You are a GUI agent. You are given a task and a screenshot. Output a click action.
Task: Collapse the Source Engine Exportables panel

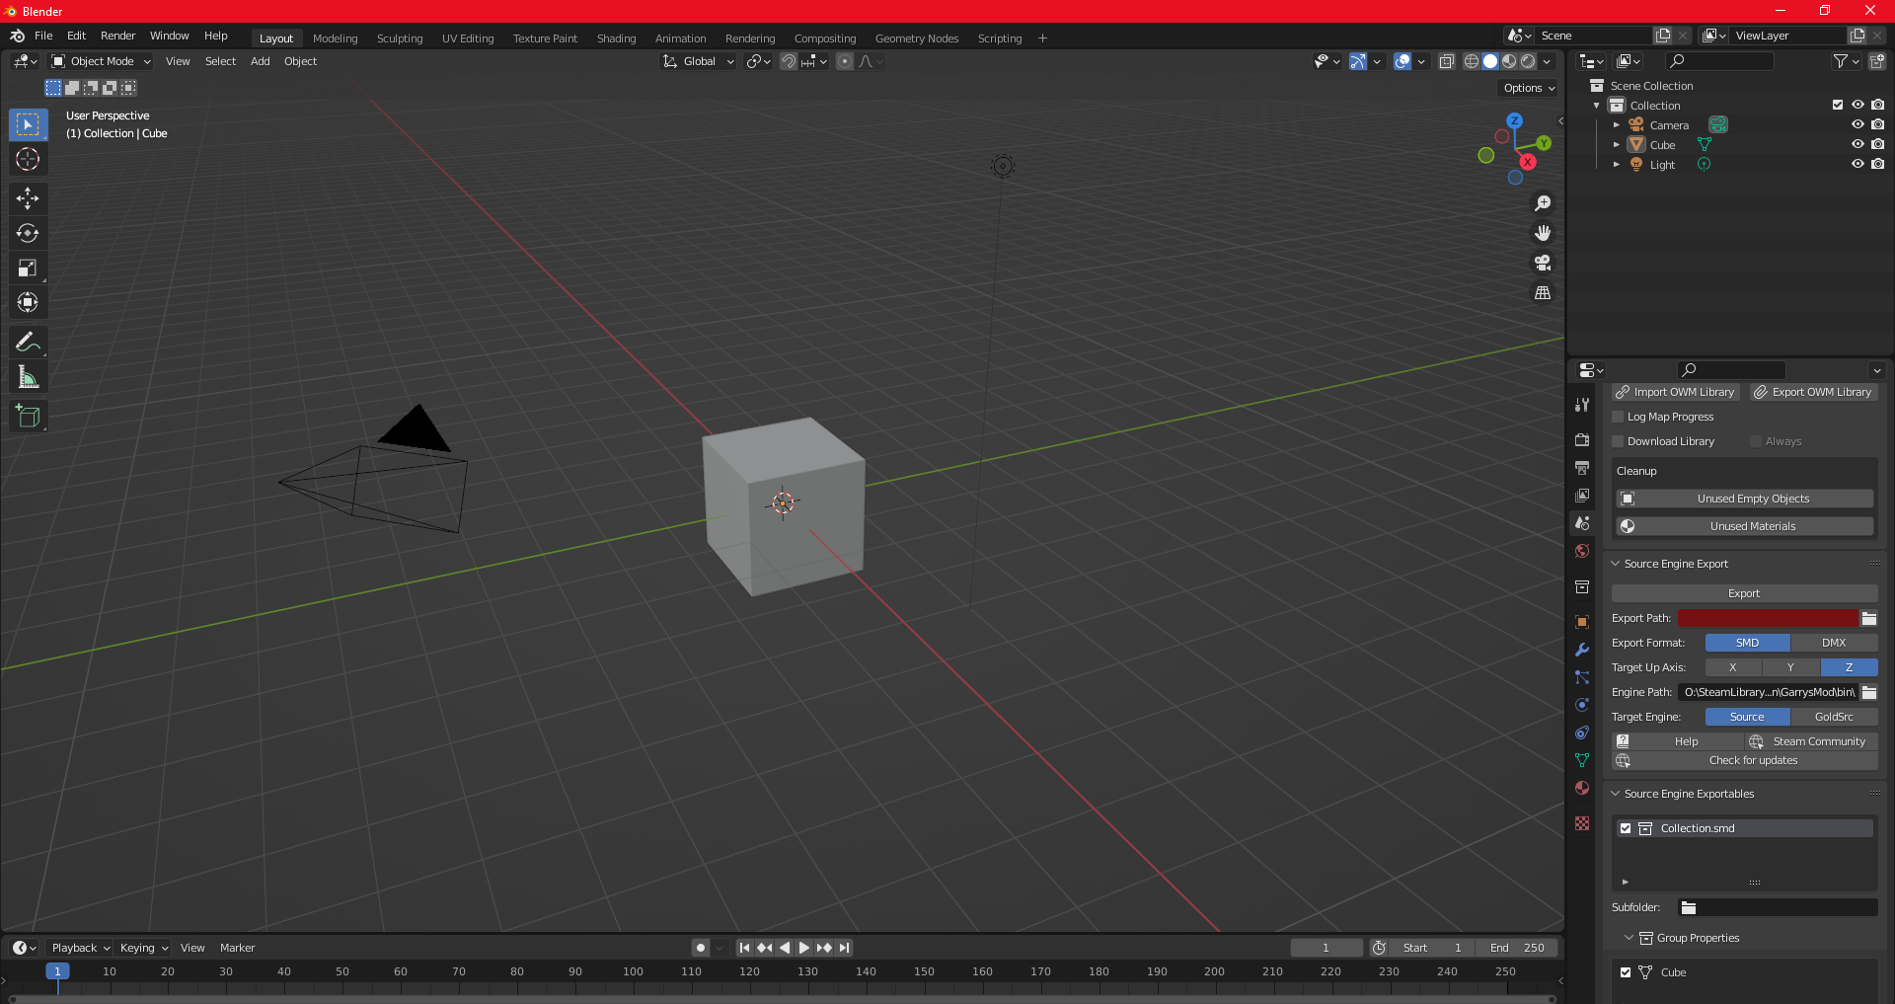tap(1616, 794)
